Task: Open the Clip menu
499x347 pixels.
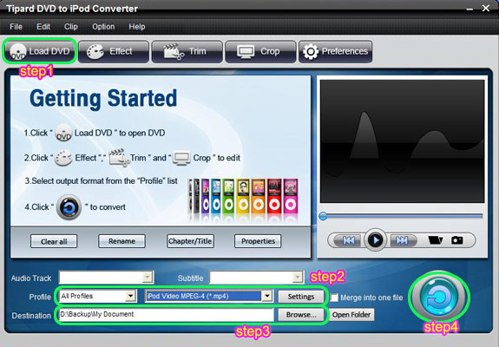Action: point(70,27)
